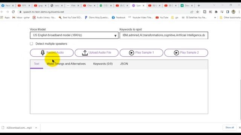This screenshot has height=135, width=241.
Task: Open a new browser tab
Action: click(x=199, y=6)
